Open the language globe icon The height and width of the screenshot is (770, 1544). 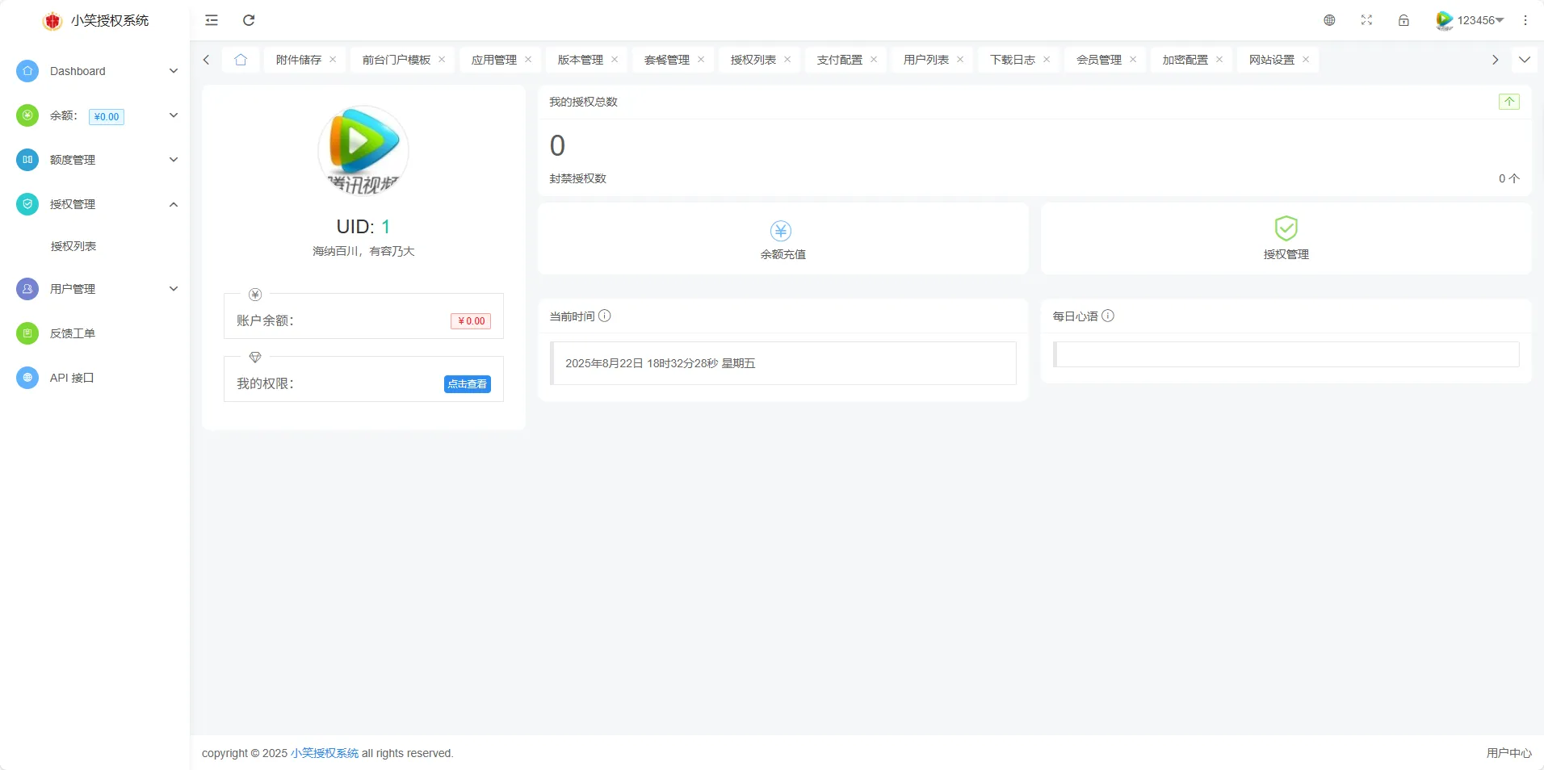[x=1330, y=20]
